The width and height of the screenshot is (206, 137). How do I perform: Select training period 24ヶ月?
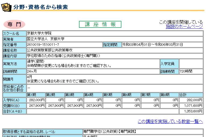pyautogui.click(x=32, y=71)
